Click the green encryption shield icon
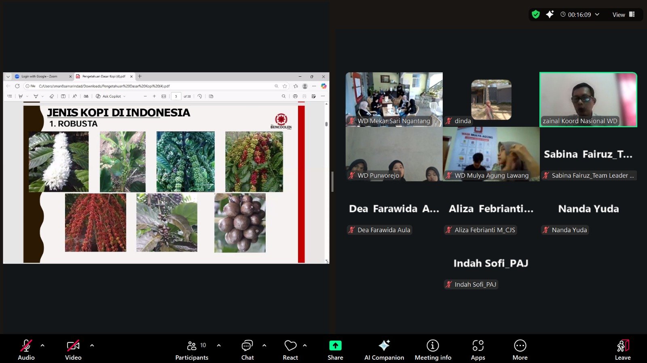The width and height of the screenshot is (647, 363). [x=536, y=15]
